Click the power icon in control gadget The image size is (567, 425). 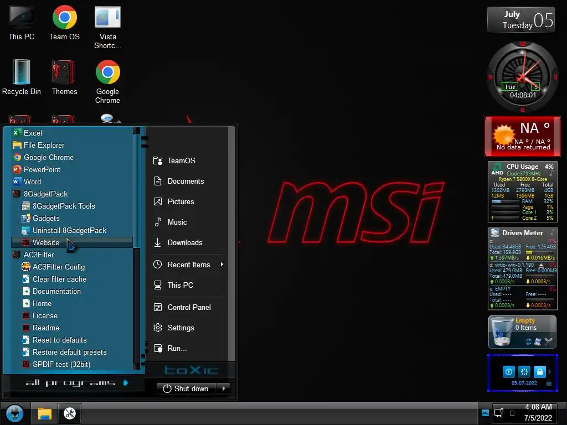[x=508, y=371]
